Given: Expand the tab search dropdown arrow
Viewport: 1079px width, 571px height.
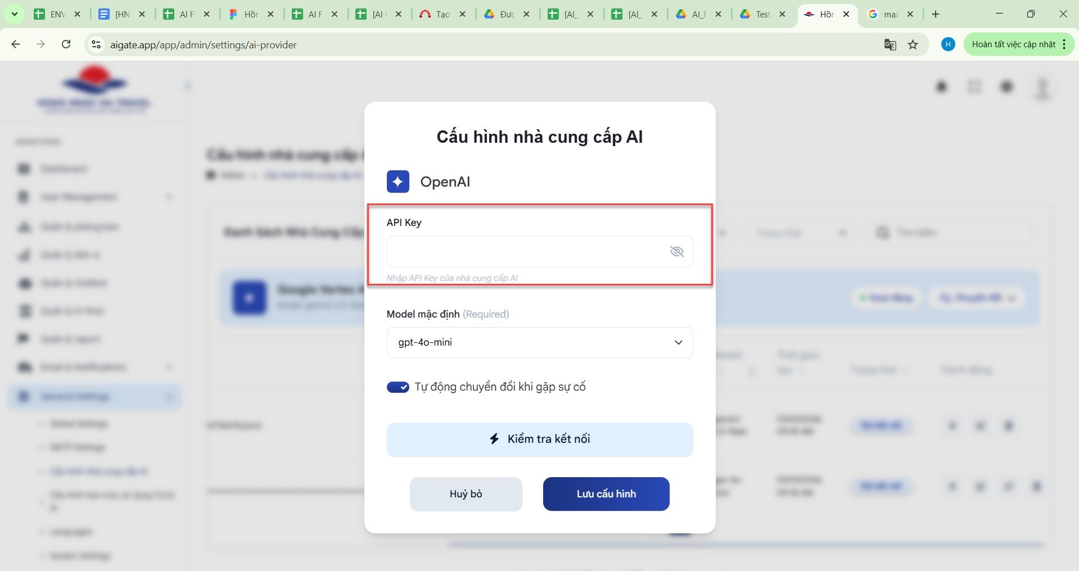Looking at the screenshot, I should [x=14, y=14].
